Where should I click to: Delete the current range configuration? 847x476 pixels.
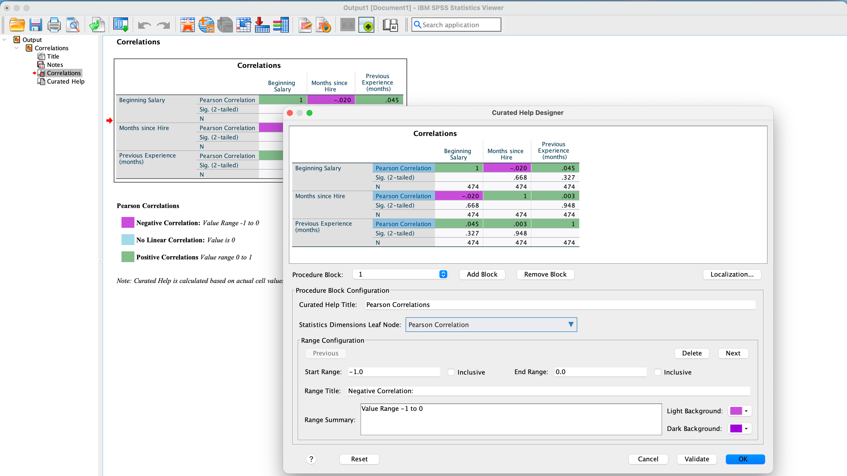(692, 353)
